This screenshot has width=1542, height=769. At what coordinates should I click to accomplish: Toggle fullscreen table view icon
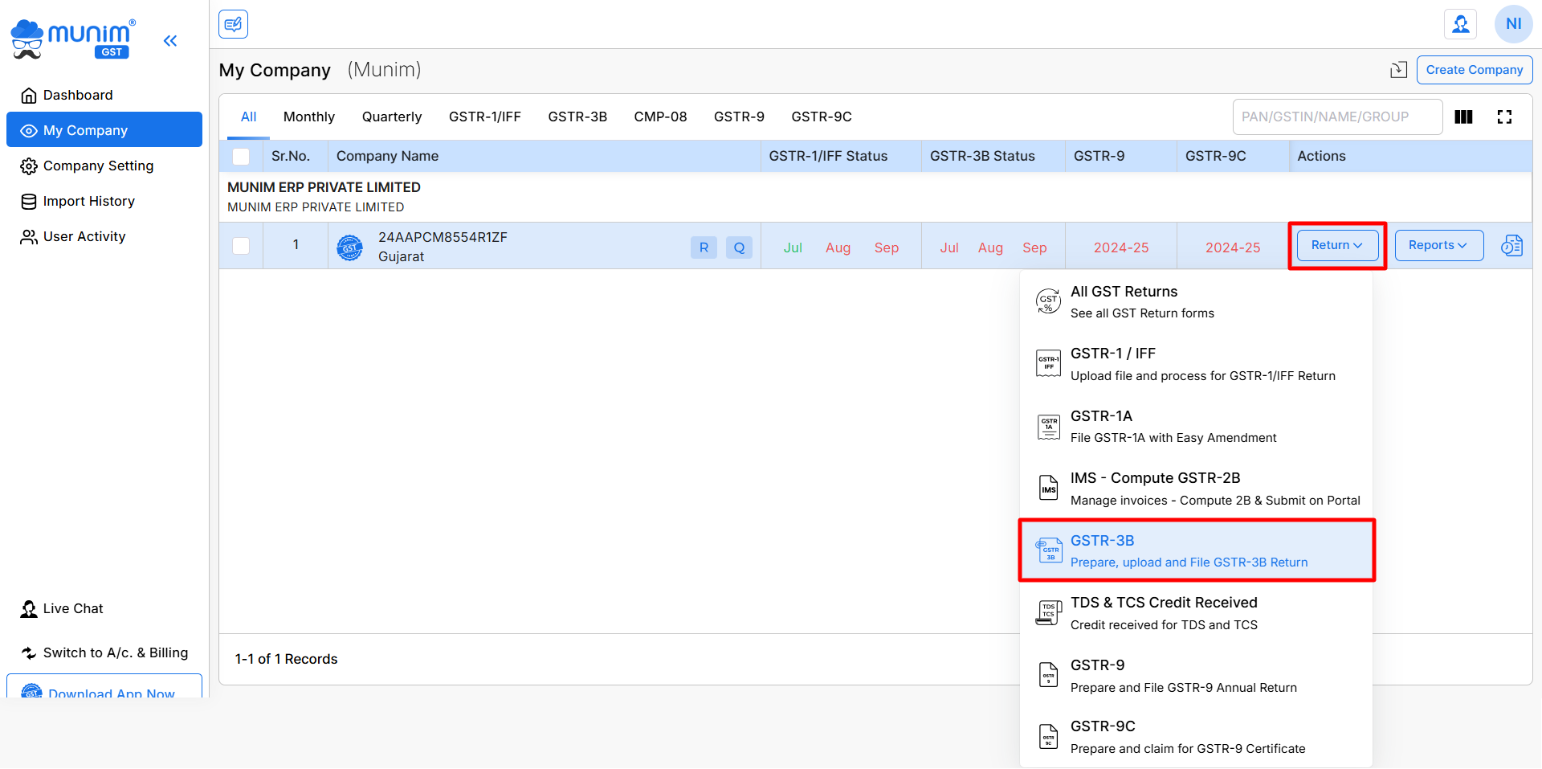[1504, 117]
